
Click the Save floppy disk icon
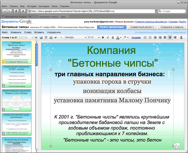(x=41, y=37)
